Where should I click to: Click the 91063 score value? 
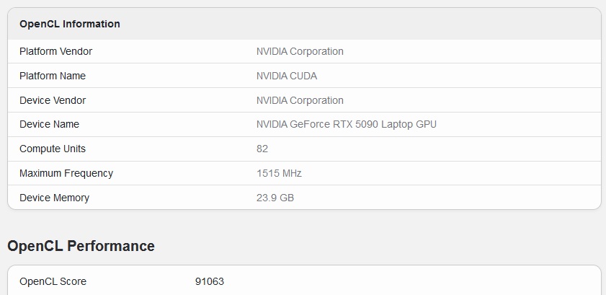[x=210, y=281]
